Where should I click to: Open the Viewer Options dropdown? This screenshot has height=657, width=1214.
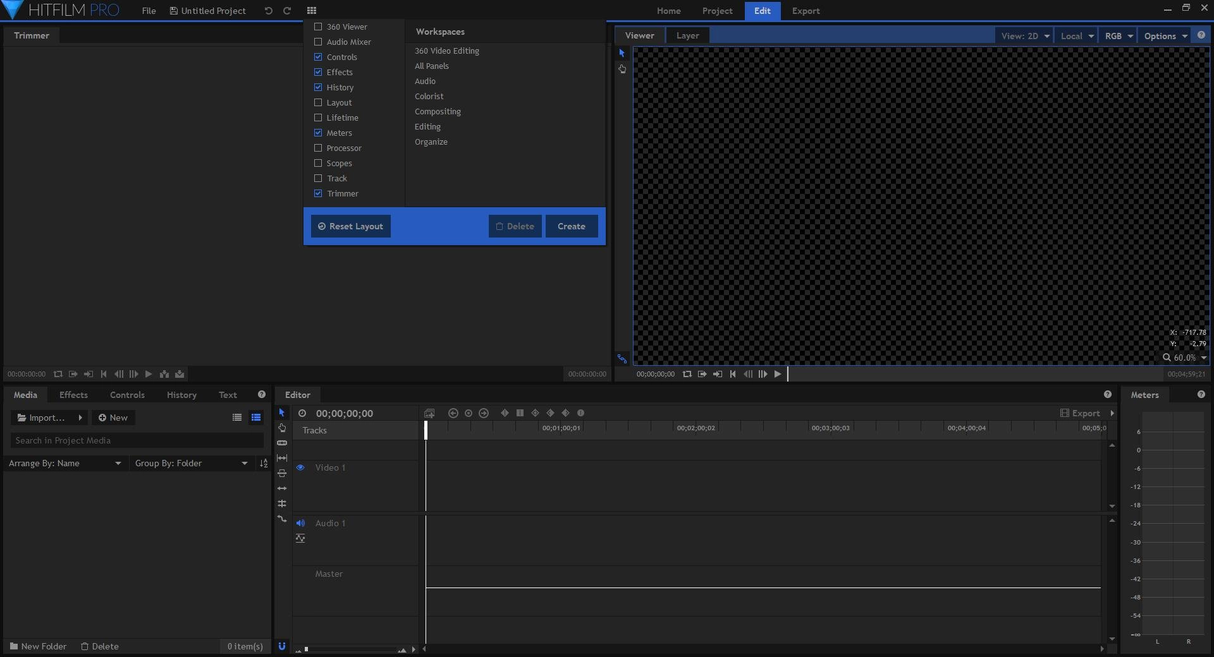pyautogui.click(x=1165, y=36)
